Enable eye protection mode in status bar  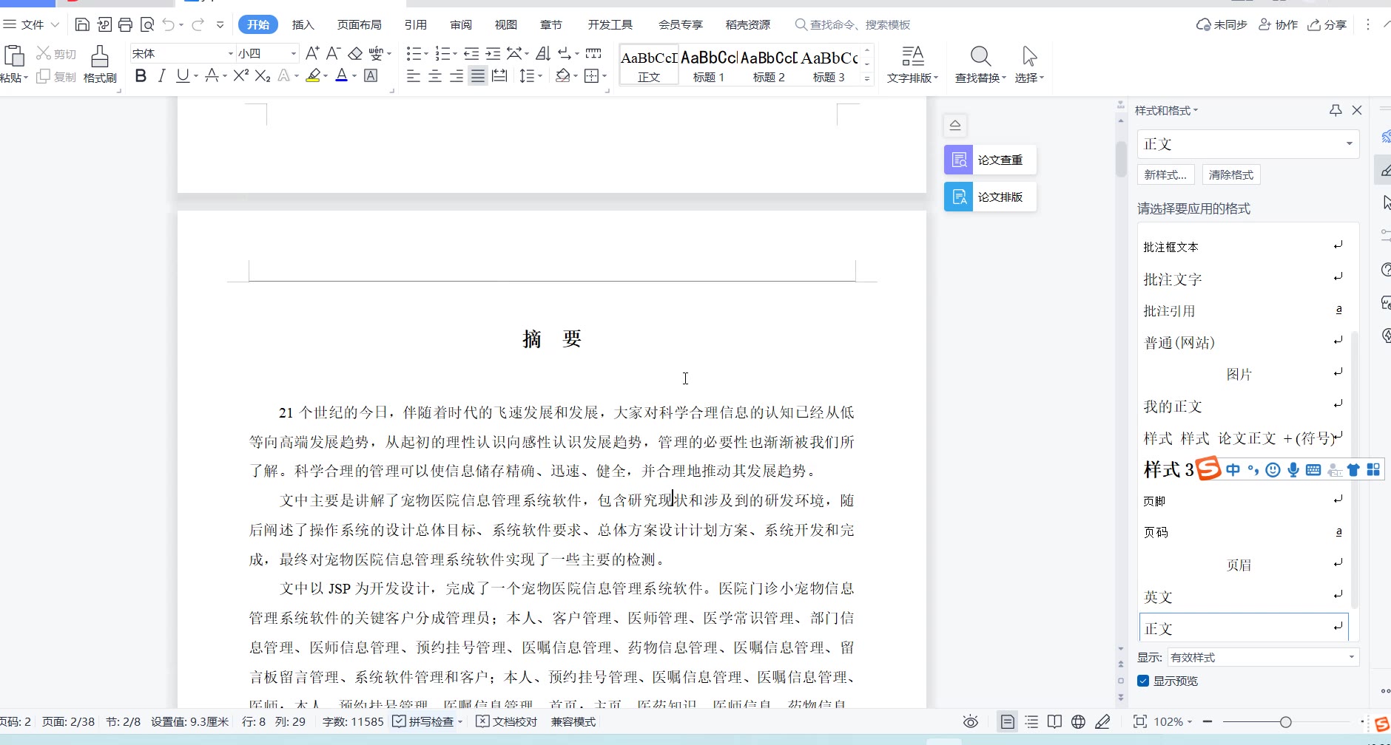pyautogui.click(x=971, y=722)
